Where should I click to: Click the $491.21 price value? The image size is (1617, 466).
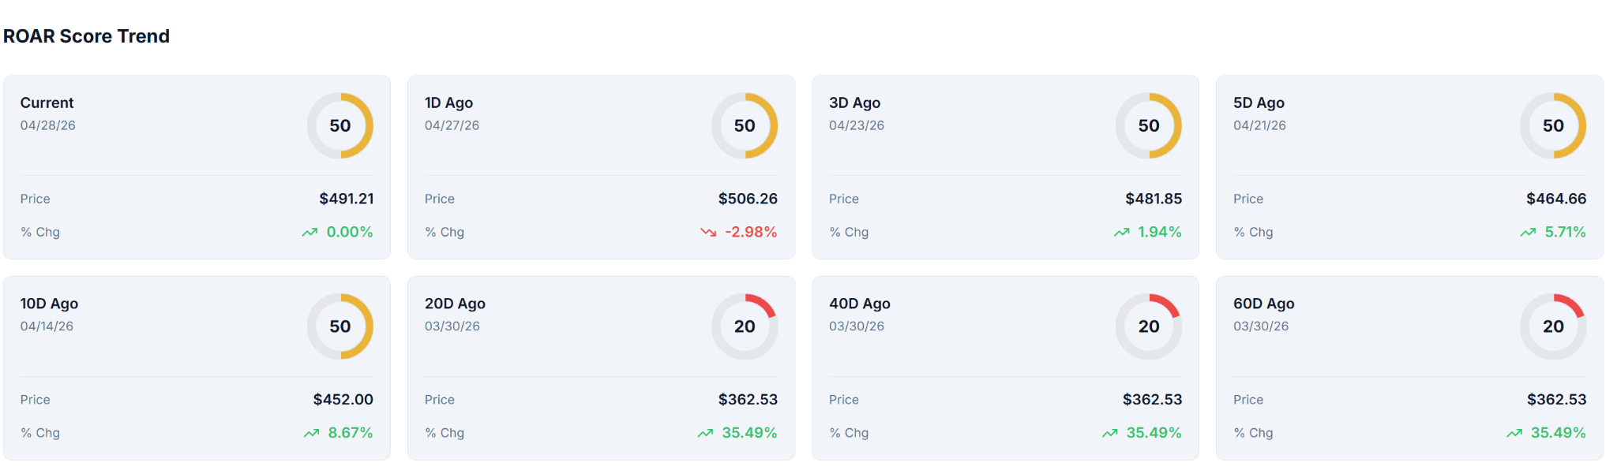[347, 199]
